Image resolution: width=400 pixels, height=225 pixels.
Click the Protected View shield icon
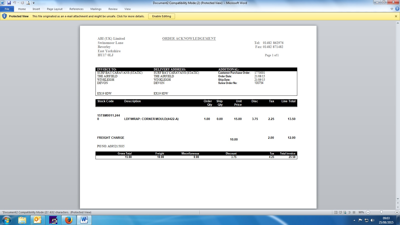4,16
